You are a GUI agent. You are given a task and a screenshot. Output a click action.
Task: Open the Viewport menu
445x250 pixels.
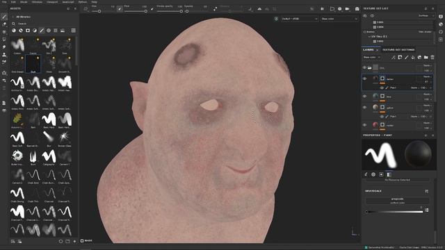pyautogui.click(x=52, y=1)
